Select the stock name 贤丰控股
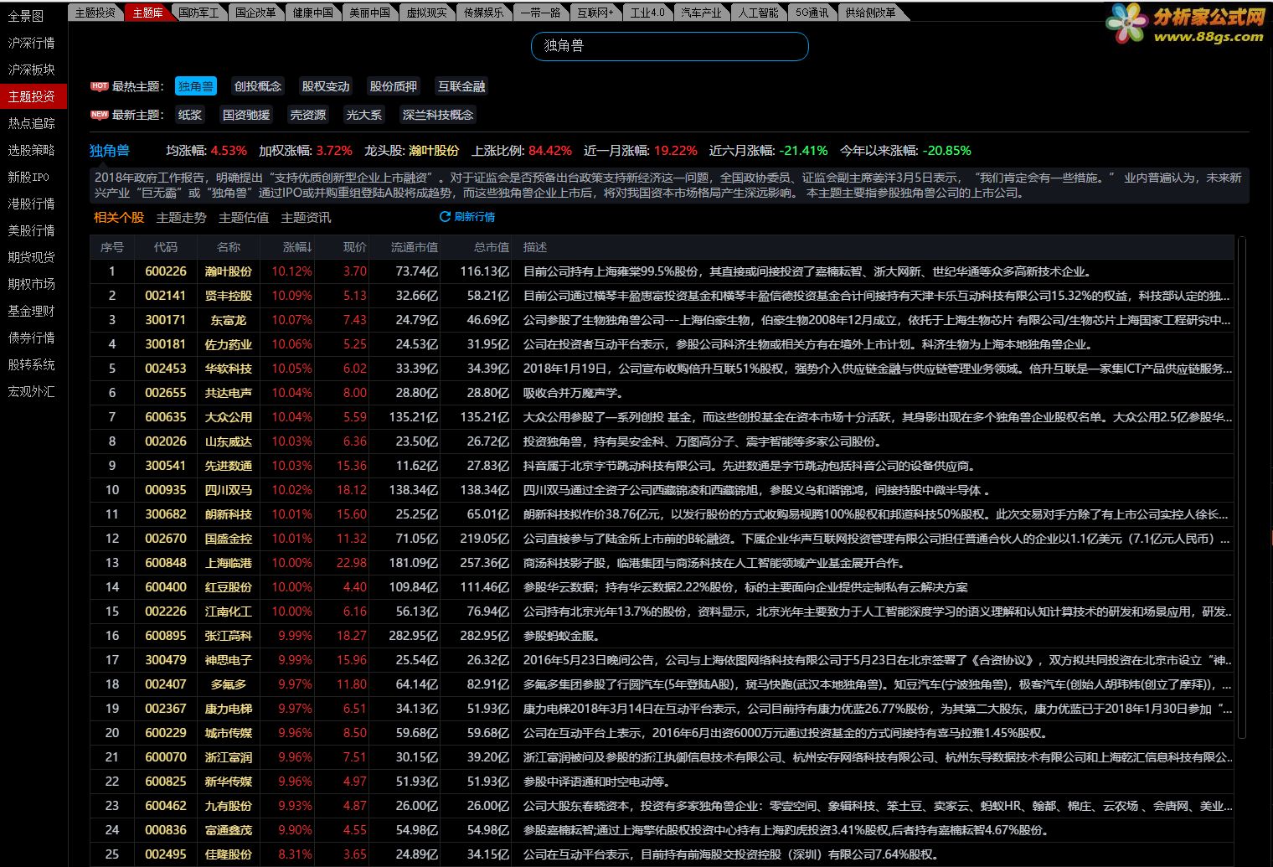This screenshot has height=867, width=1273. tap(229, 296)
